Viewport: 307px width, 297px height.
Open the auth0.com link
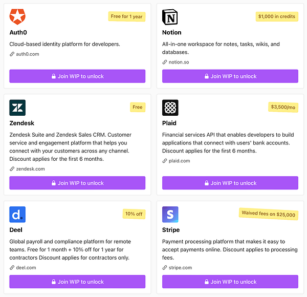pyautogui.click(x=28, y=54)
